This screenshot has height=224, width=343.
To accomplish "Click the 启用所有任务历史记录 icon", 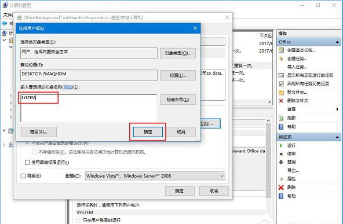I will pos(281,84).
